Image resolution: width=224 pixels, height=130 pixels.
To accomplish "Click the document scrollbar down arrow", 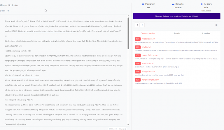I will point(128,125).
